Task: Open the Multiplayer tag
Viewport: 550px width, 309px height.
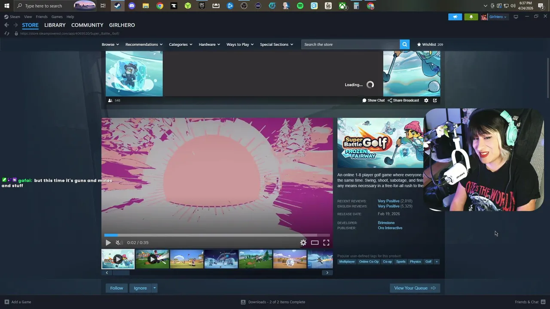Action: (x=347, y=261)
